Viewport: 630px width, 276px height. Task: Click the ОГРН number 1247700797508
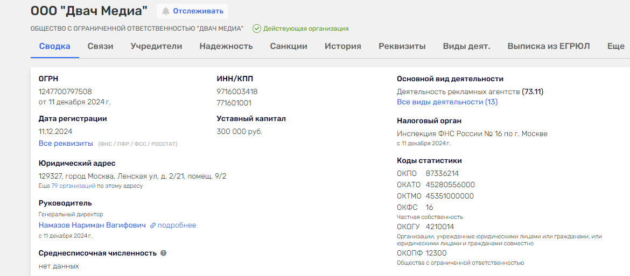(65, 91)
